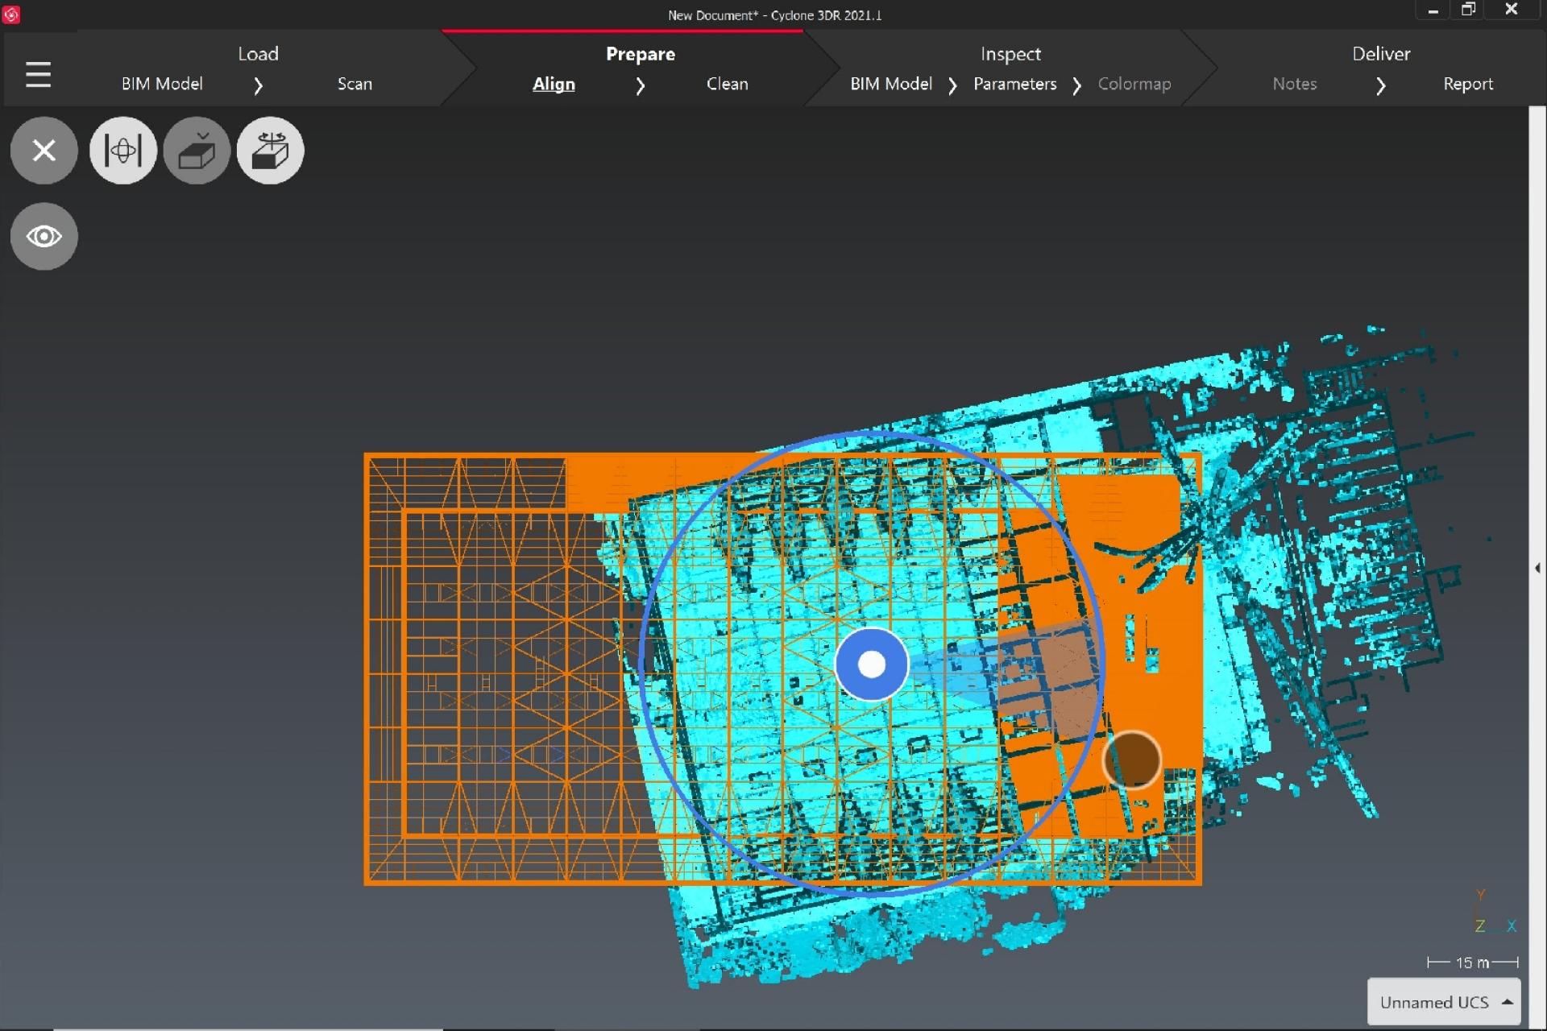Select the symmetry alignment tool icon
Screen dimensions: 1547x1031
coord(123,151)
